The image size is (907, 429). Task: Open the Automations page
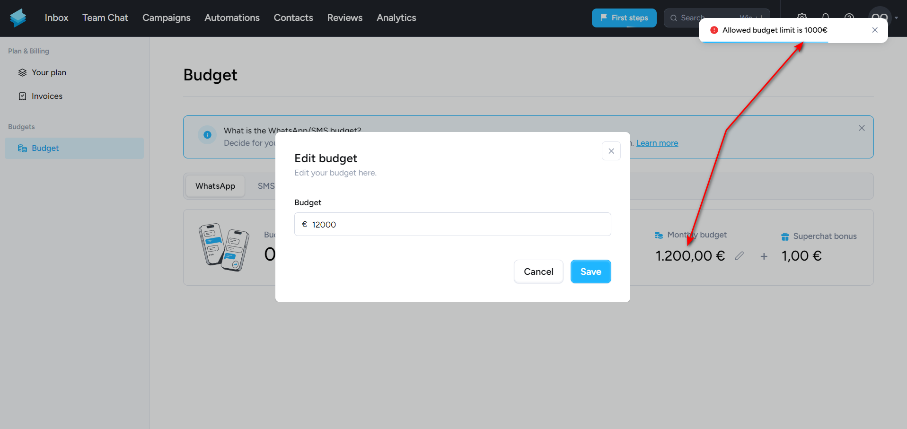[232, 18]
